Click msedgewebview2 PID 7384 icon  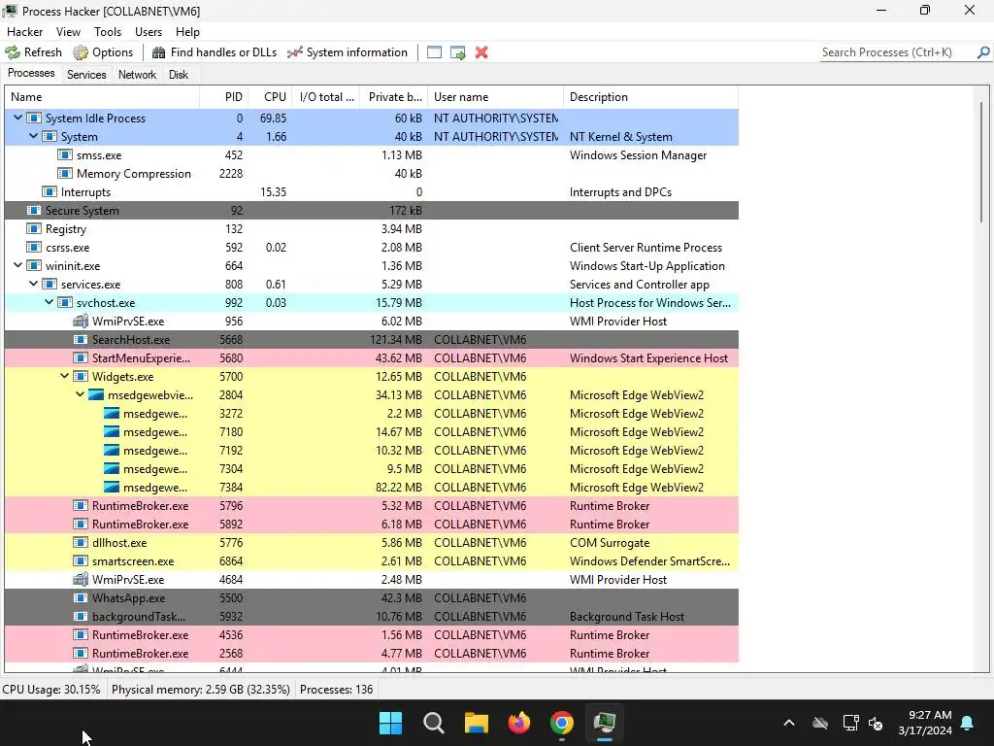tap(111, 488)
